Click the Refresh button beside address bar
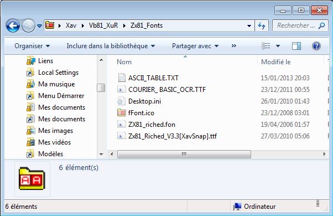 pyautogui.click(x=262, y=25)
